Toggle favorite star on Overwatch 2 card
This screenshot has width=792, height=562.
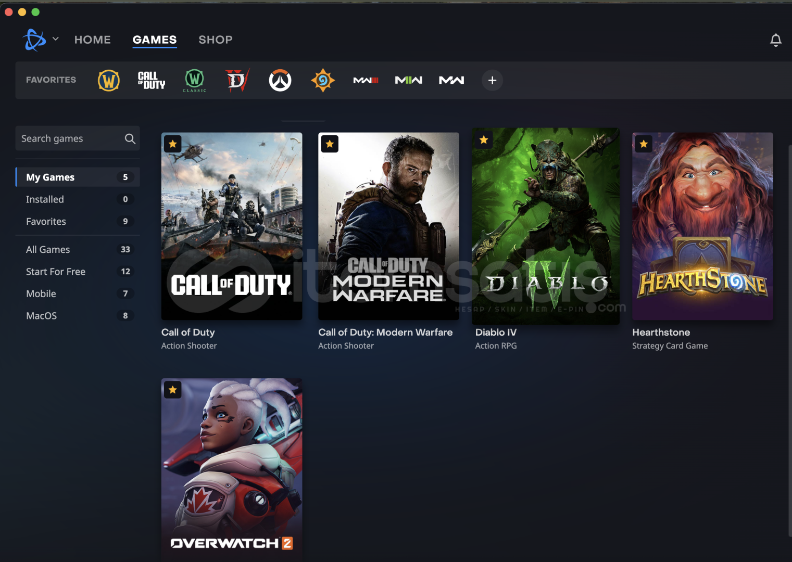[173, 390]
